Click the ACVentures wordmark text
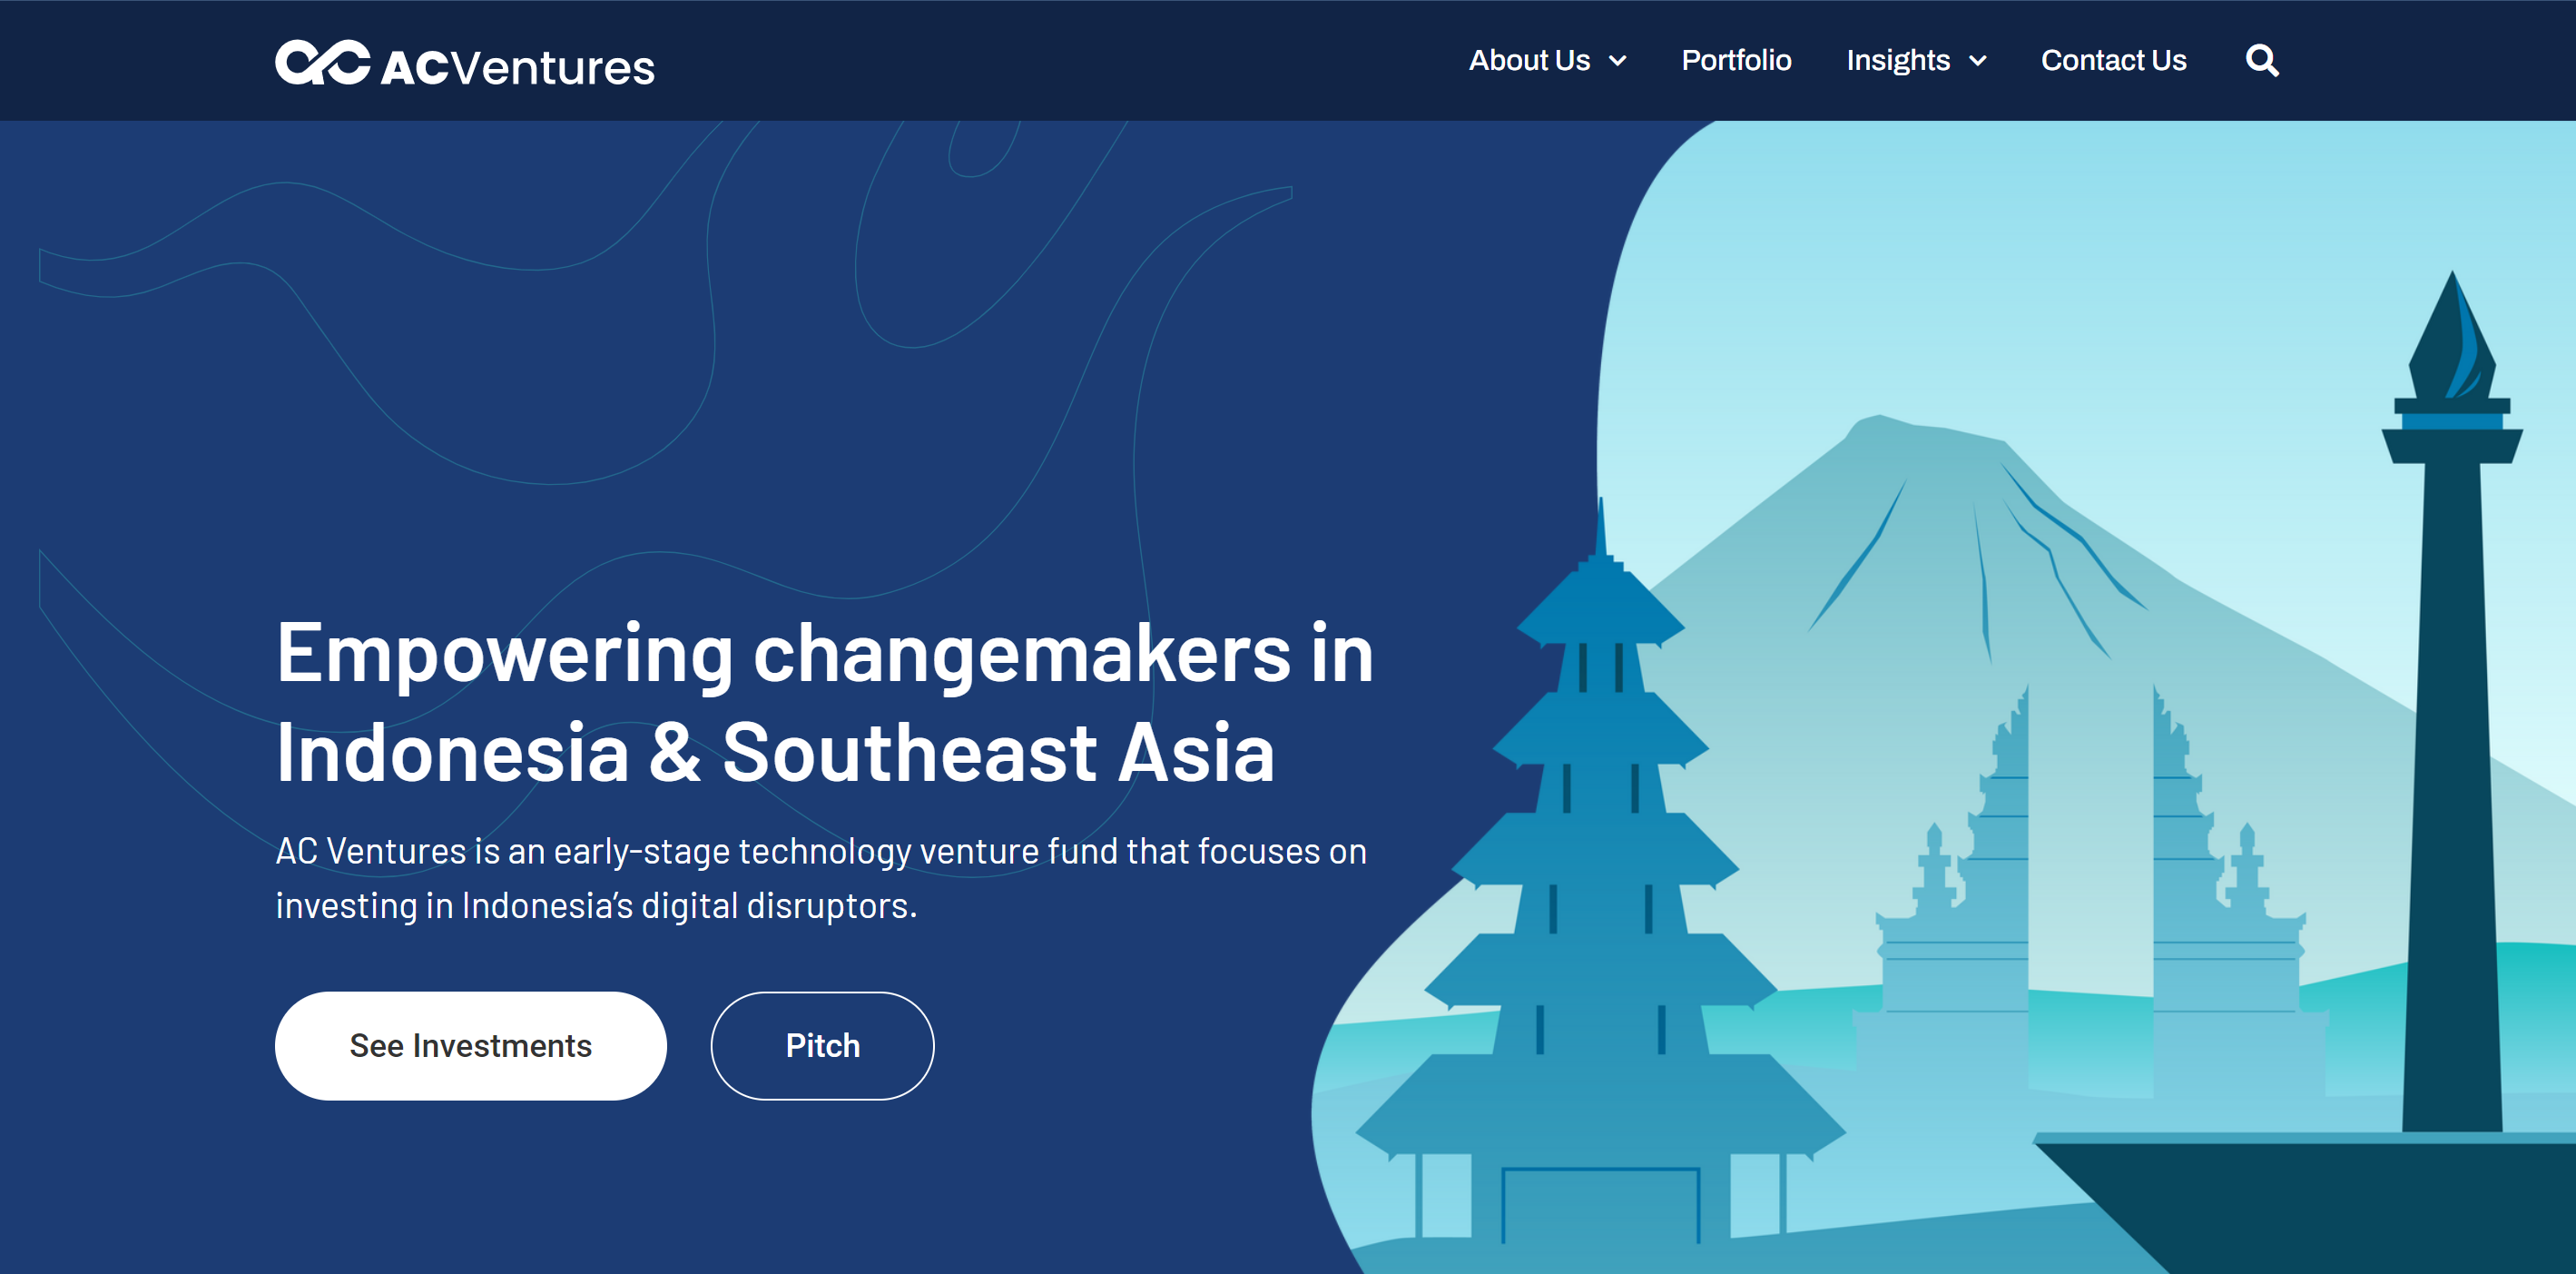 pyautogui.click(x=517, y=67)
